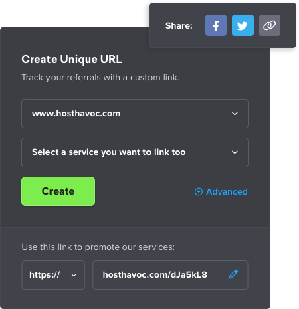Click the chain-link copy URL icon
This screenshot has width=299, height=309.
point(270,25)
